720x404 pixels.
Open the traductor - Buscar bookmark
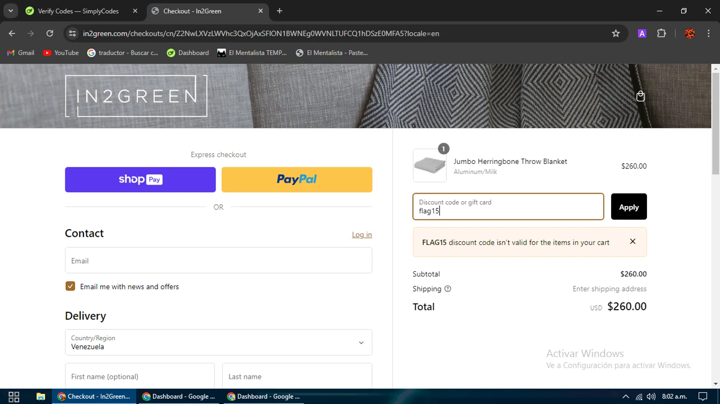(x=123, y=53)
